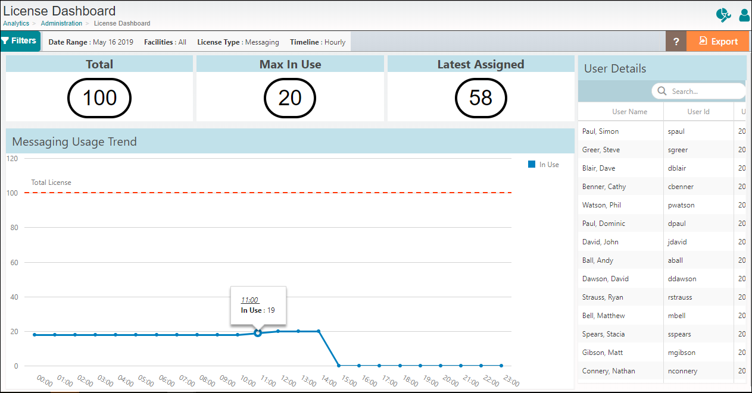Viewport: 752px width, 393px height.
Task: Select the Paul, Simon user row
Action: click(x=621, y=131)
